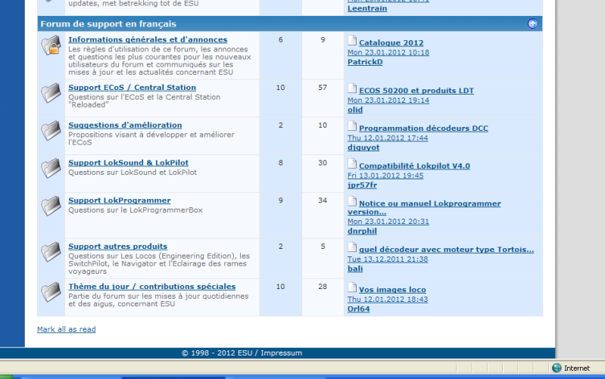Open Thème du jour / contributions spéciales forum
Image resolution: width=605 pixels, height=379 pixels.
pyautogui.click(x=152, y=287)
